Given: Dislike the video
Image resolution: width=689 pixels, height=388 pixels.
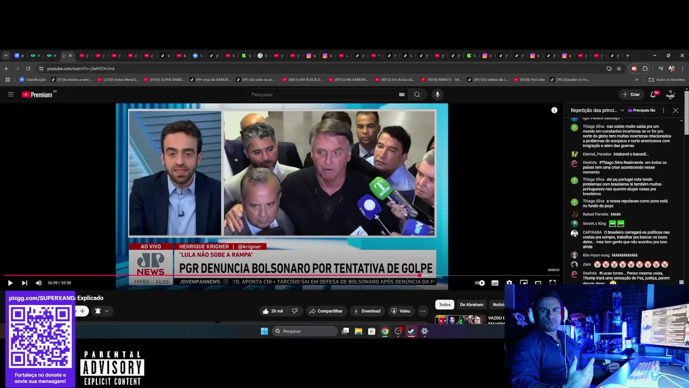Looking at the screenshot, I should [x=294, y=311].
